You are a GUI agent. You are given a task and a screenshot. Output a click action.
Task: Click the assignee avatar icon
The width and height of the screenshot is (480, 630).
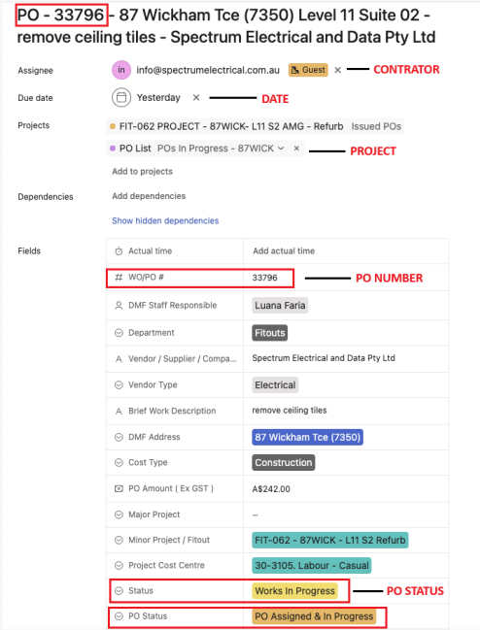pos(121,70)
